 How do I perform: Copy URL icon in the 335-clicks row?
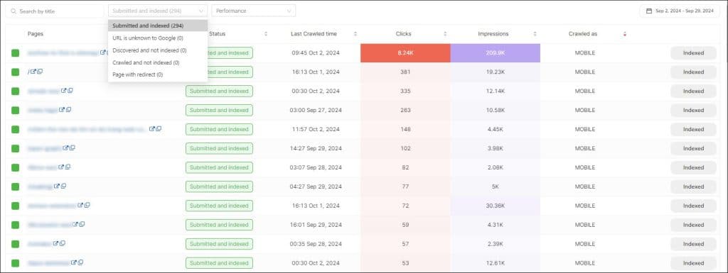click(70, 91)
